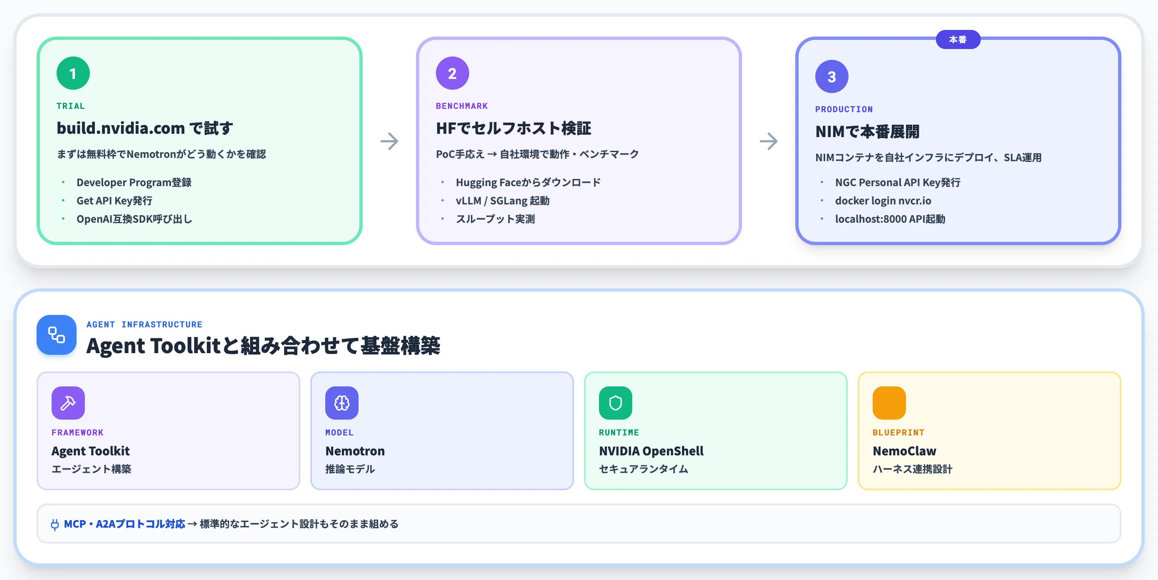Open the NVIDIA OpenShell runtime card
Screen dimensions: 1158x580
coord(716,430)
